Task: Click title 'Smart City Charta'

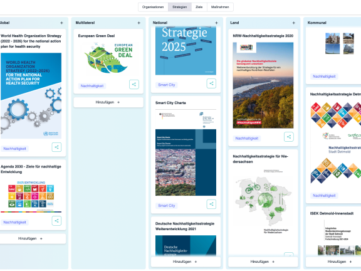Action: pyautogui.click(x=170, y=103)
